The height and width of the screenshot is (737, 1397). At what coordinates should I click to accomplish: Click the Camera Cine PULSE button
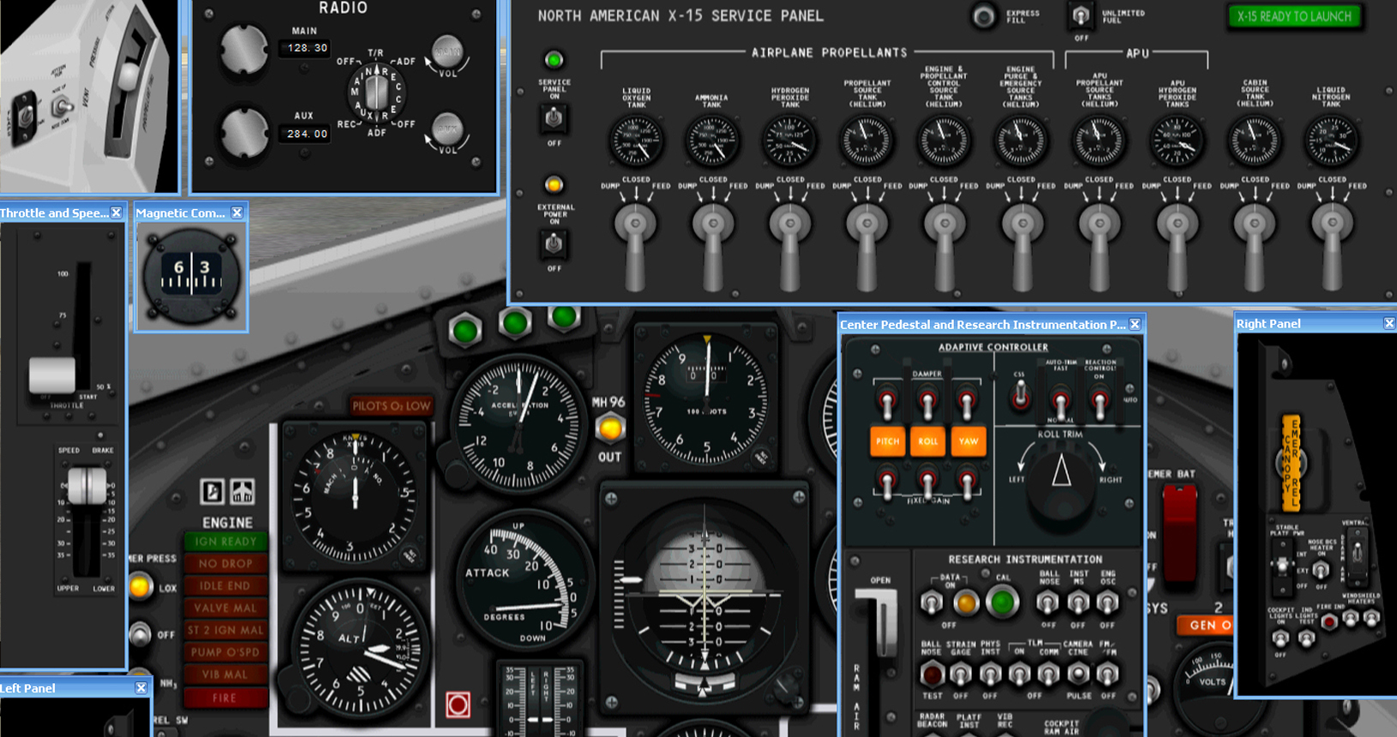click(x=1078, y=675)
